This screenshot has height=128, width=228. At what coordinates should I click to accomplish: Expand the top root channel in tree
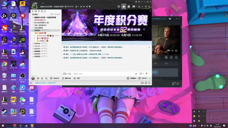pyautogui.click(x=33, y=17)
